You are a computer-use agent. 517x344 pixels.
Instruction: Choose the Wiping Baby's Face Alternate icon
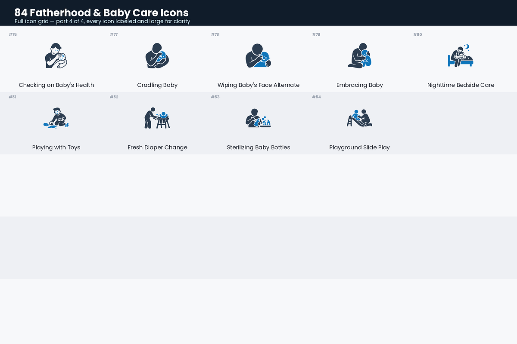258,55
